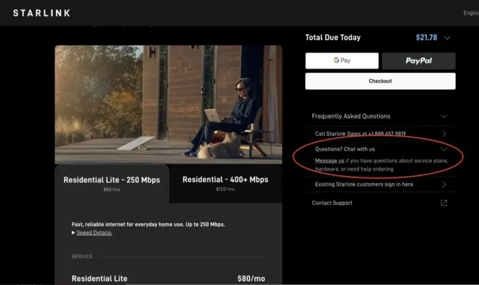Switch to the Residential - 400+ Mbps tab
Viewport: 479px width, 285px height.
[225, 183]
